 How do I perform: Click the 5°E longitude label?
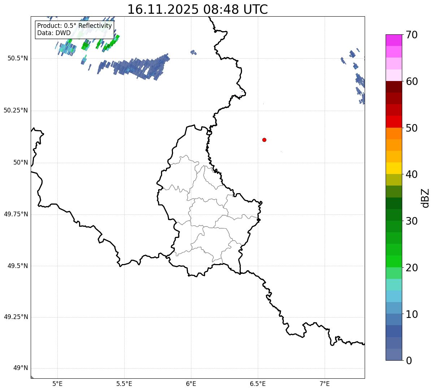click(57, 384)
